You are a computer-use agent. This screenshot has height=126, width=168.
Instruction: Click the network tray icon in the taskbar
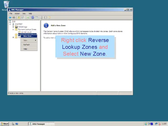156,124
